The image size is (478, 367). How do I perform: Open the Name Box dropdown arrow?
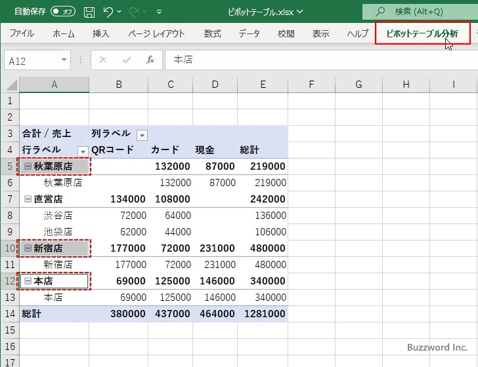coord(64,60)
